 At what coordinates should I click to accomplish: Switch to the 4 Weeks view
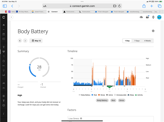coord(148,40)
